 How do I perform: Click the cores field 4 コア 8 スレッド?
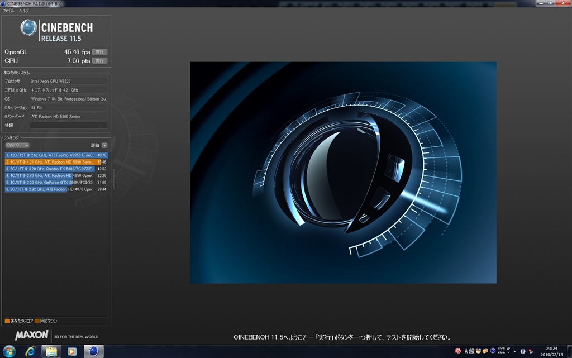pos(68,90)
